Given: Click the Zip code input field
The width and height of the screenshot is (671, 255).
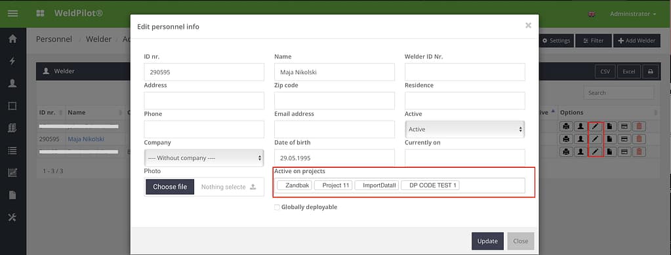Looking at the screenshot, I should click(335, 100).
